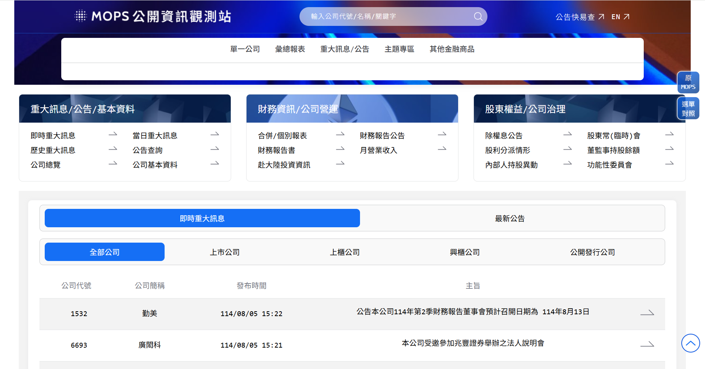The width and height of the screenshot is (705, 369).
Task: Click publish time 114/08/05 15:22
Action: tap(251, 313)
